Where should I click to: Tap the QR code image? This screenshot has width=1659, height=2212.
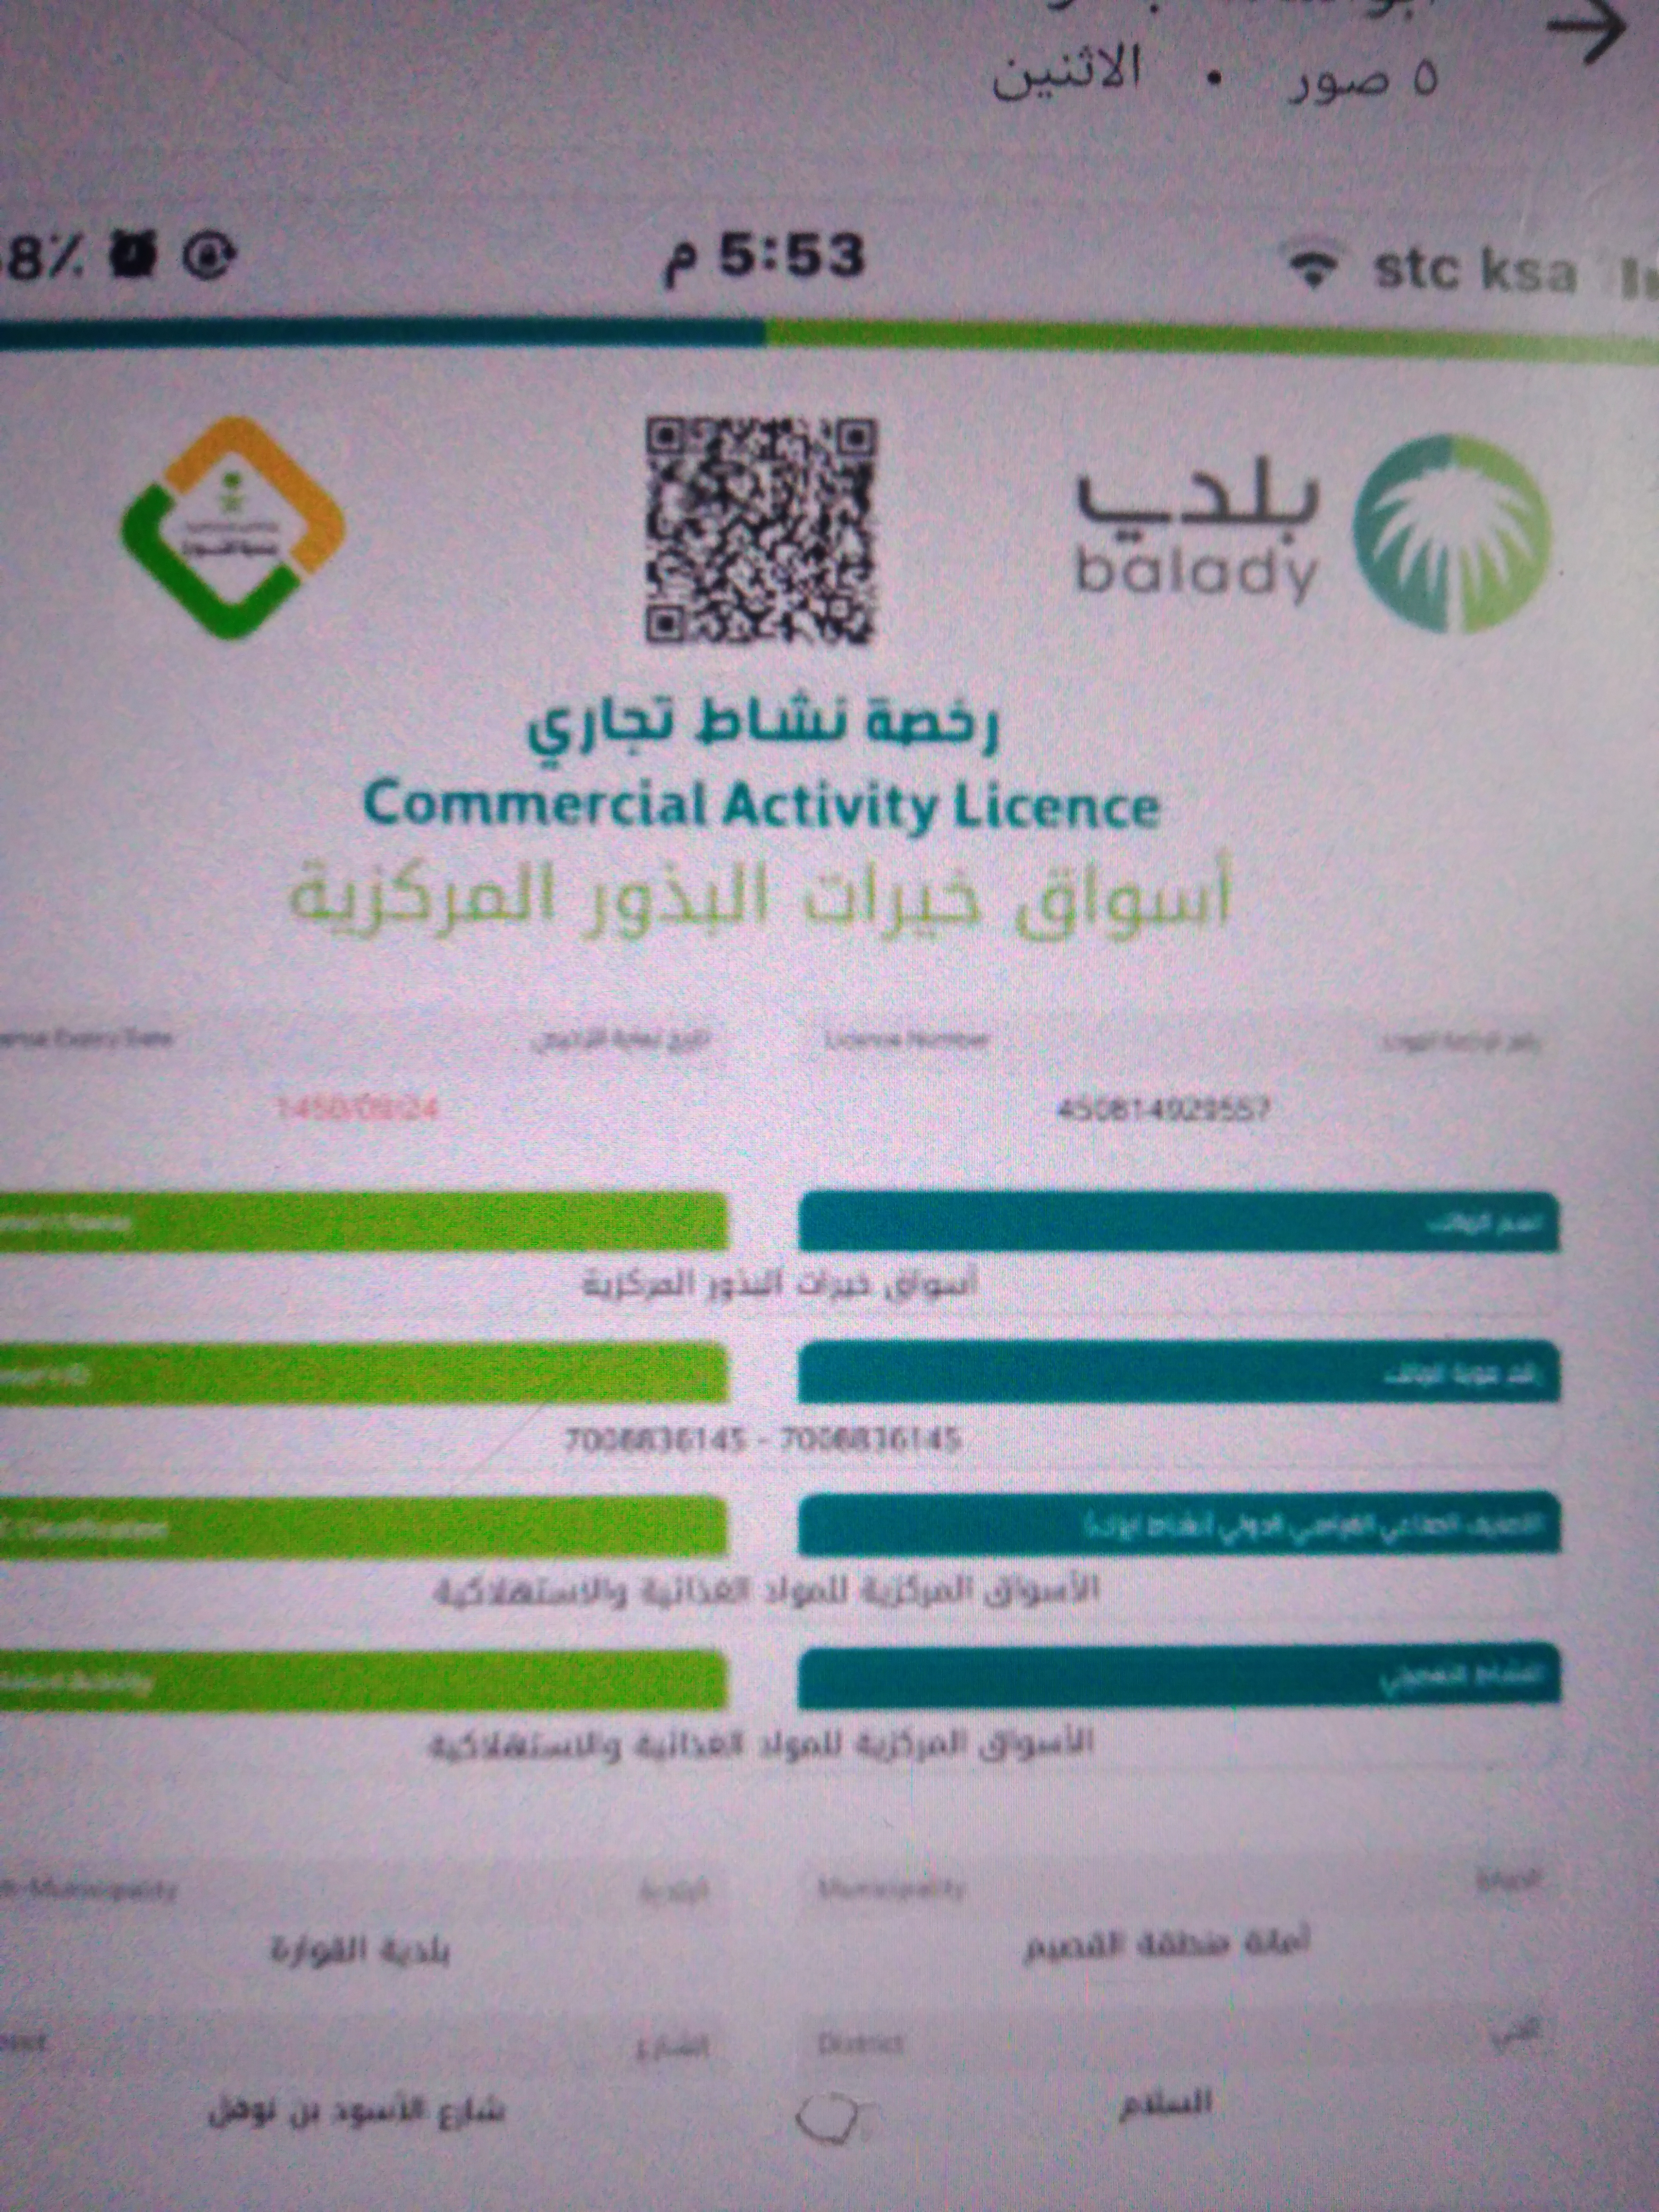760,531
